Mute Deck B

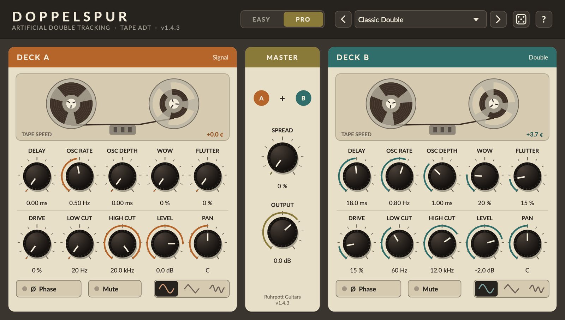(434, 289)
